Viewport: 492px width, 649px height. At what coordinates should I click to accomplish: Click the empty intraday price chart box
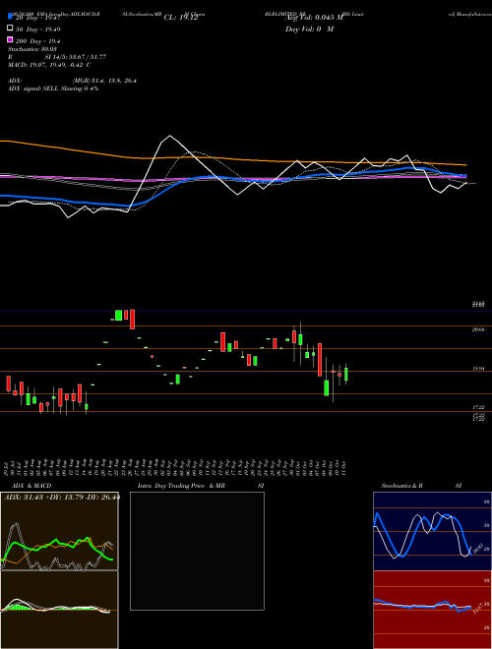point(197,551)
